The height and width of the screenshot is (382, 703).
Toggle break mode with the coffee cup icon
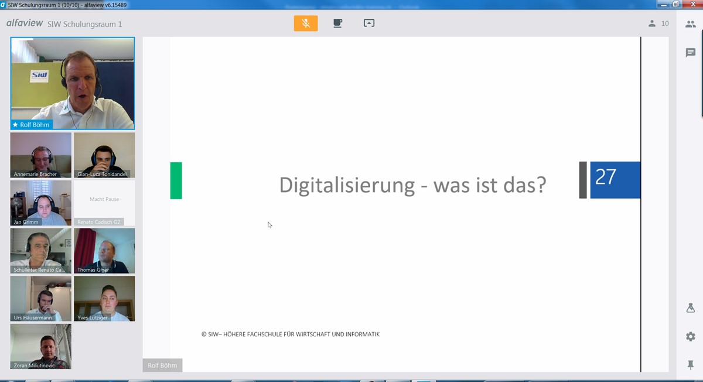tap(337, 23)
